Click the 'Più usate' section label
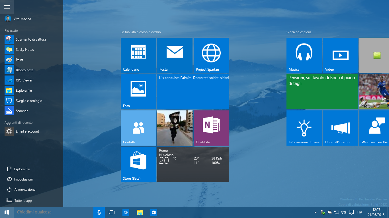This screenshot has height=218, width=389. (x=11, y=31)
